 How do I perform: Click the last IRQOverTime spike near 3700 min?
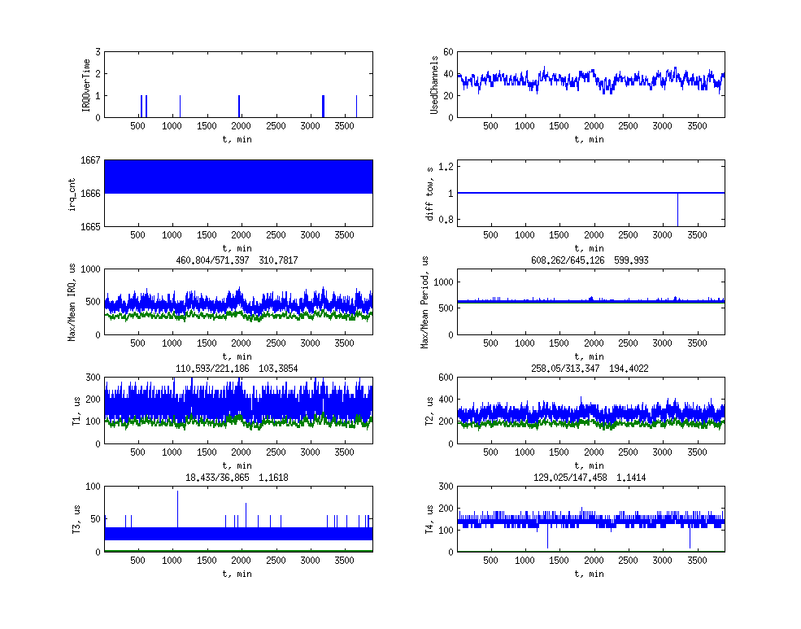356,107
